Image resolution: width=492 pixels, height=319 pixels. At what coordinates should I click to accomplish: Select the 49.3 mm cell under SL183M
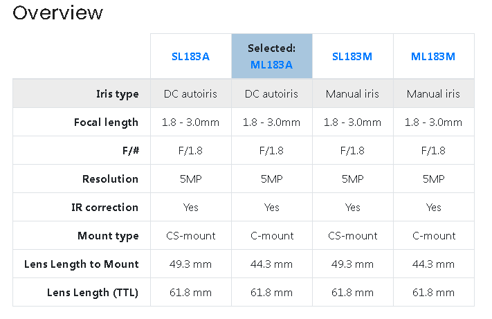(x=352, y=264)
